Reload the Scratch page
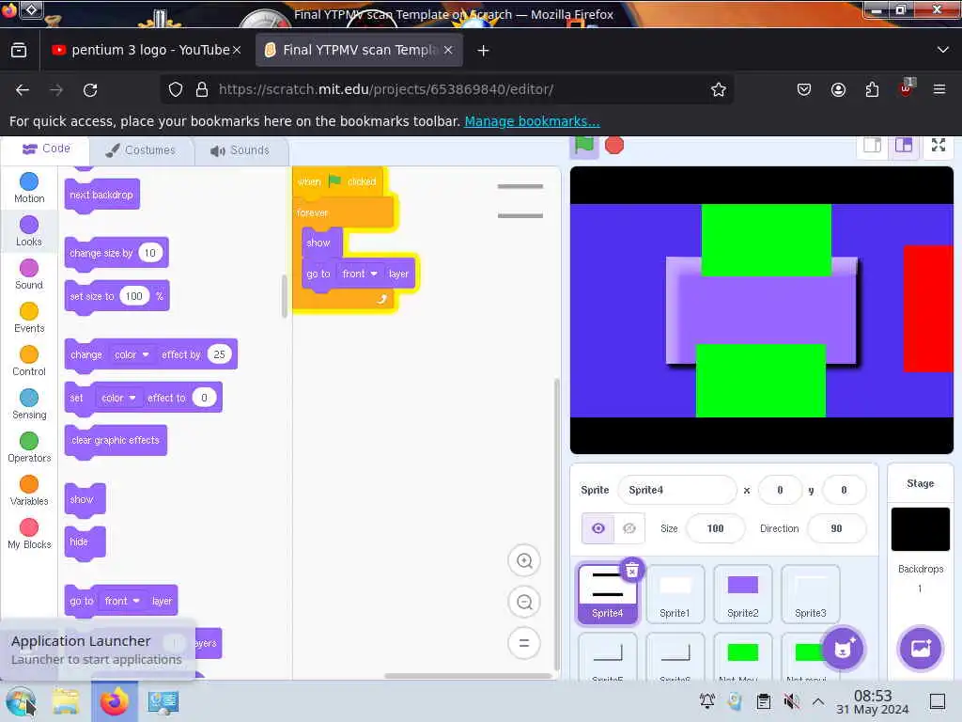The height and width of the screenshot is (722, 962). (x=90, y=90)
